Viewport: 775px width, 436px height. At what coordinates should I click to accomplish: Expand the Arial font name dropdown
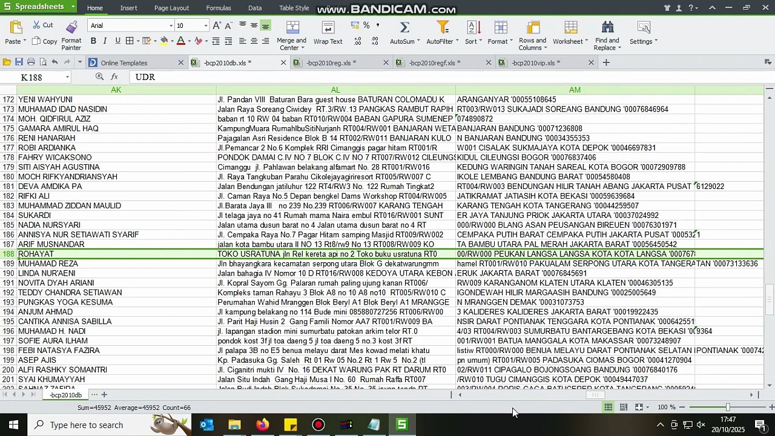click(171, 25)
